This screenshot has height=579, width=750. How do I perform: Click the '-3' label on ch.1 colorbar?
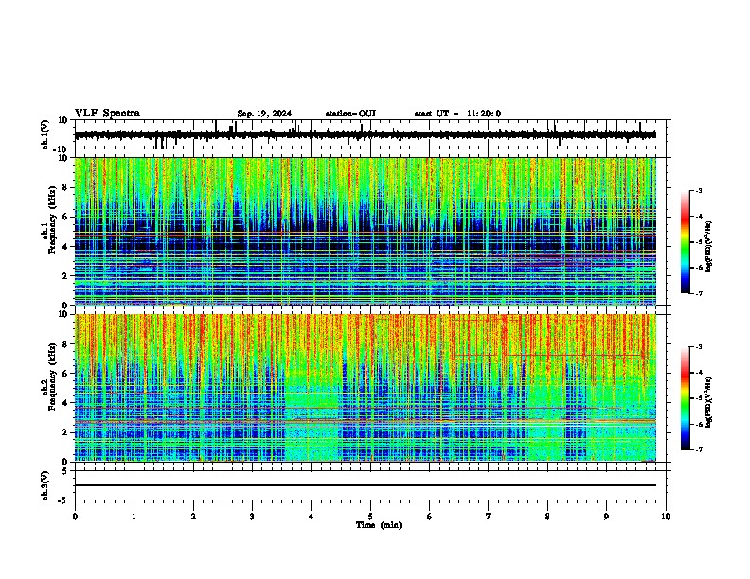pyautogui.click(x=698, y=190)
